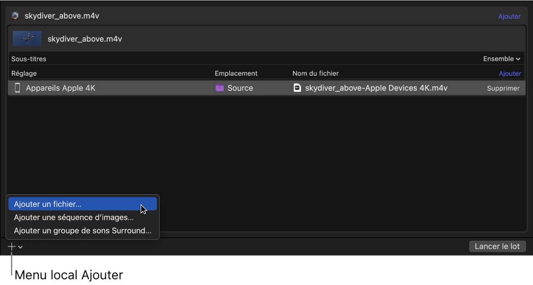
Task: Pick 'Ajouter un groupe de sons Surround…'
Action: tap(82, 231)
